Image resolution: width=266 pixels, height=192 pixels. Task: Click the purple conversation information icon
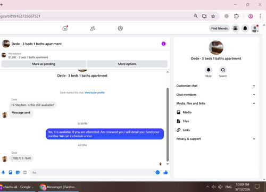[x=163, y=44]
